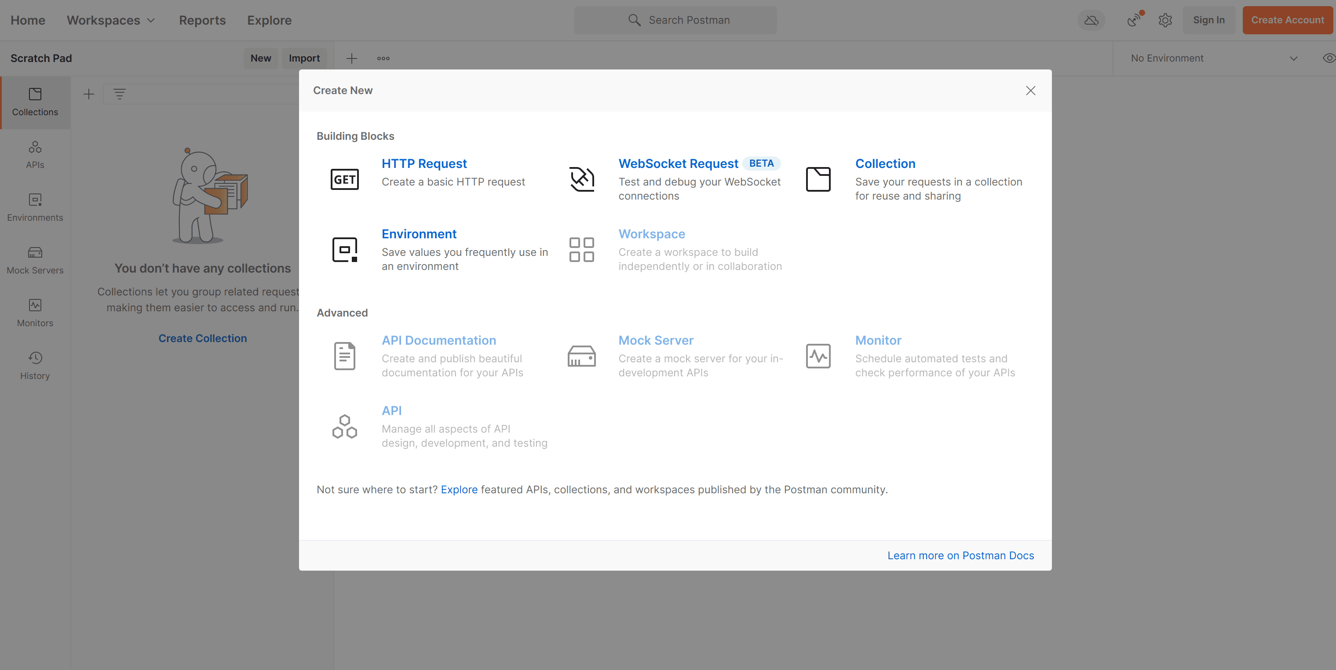Click the Collection folder icon in dialog
The width and height of the screenshot is (1336, 670).
818,179
